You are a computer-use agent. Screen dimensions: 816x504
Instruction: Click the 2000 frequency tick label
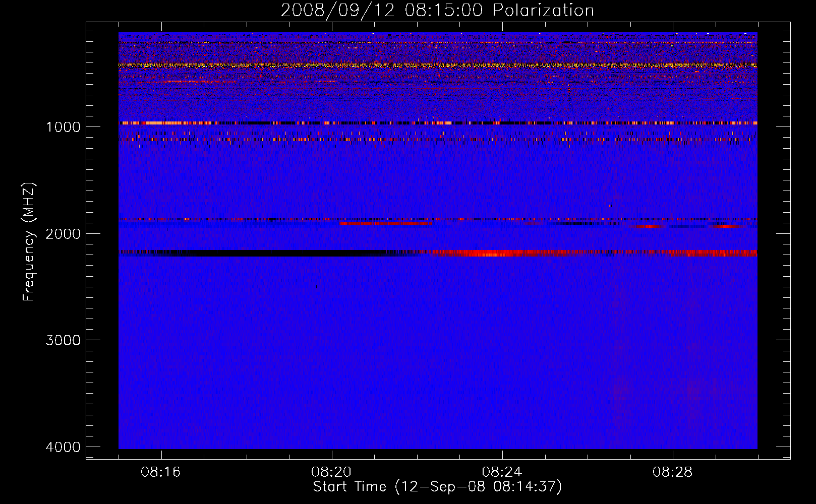63,233
